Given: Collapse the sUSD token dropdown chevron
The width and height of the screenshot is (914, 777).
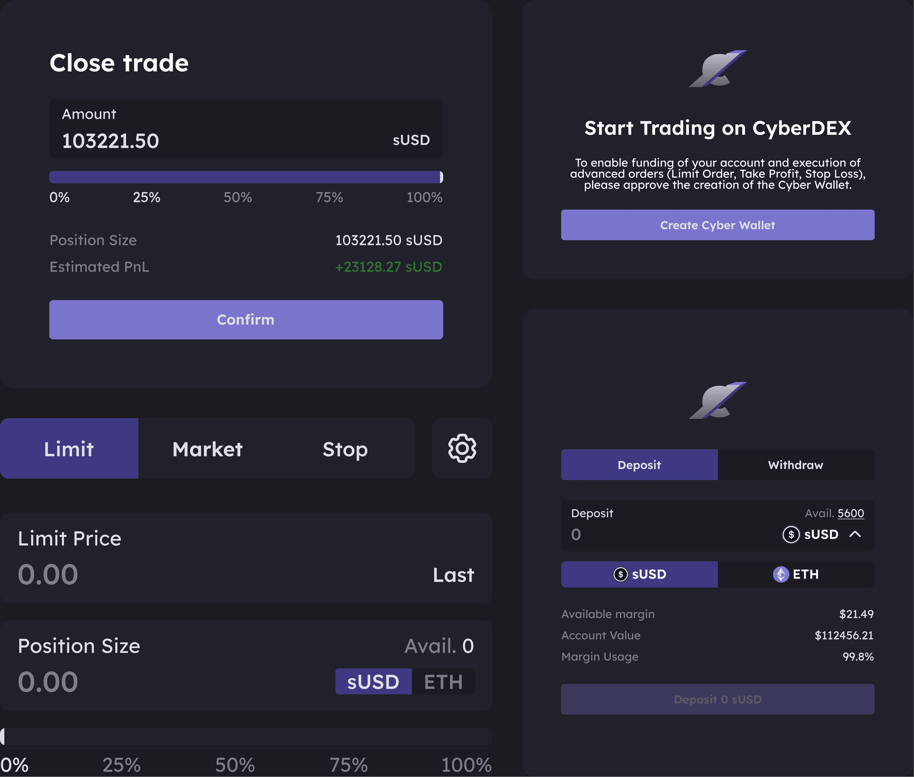Looking at the screenshot, I should click(x=855, y=534).
